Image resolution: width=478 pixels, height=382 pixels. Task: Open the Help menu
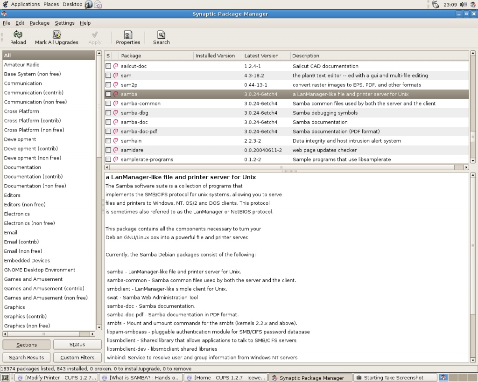(x=85, y=23)
